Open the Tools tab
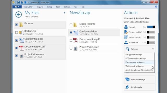The width and height of the screenshot is (167, 93). 58,7
